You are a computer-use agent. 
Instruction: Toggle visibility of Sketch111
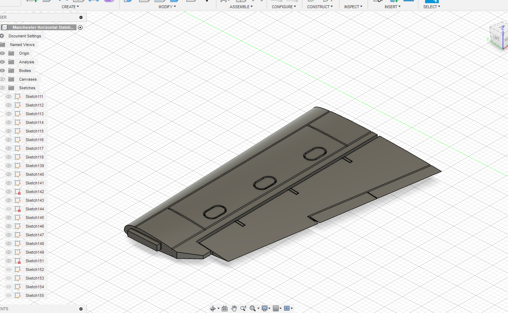9,96
